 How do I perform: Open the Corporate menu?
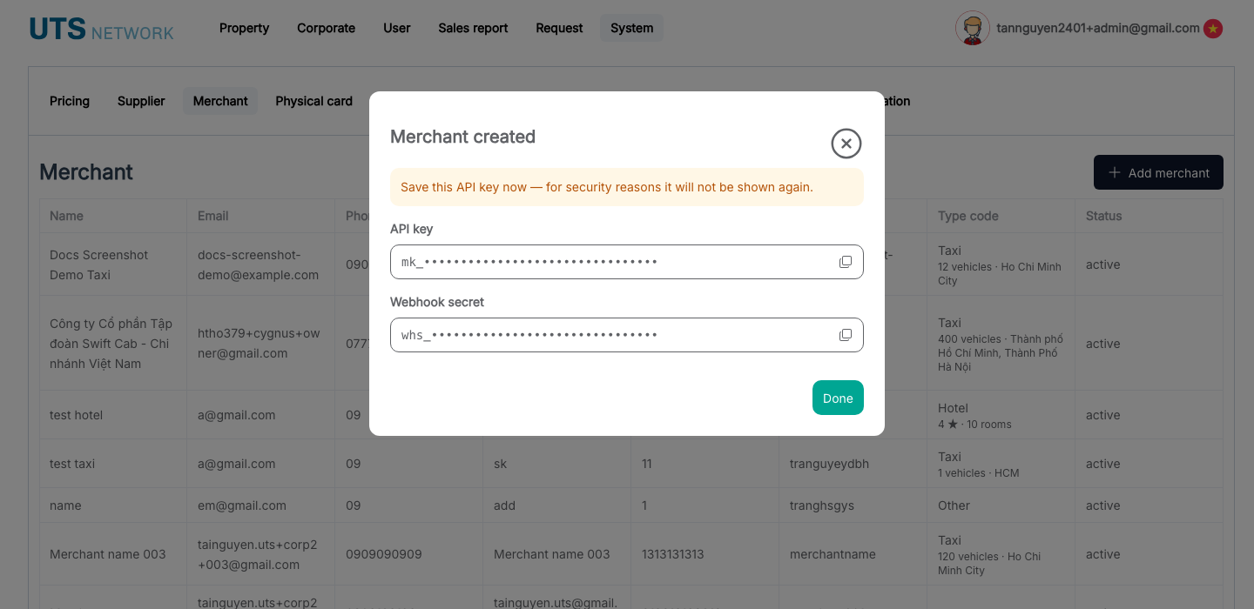(x=326, y=28)
